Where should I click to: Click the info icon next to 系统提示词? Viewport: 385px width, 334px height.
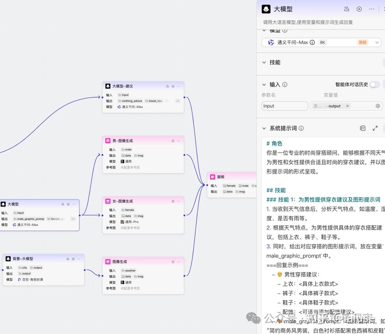pyautogui.click(x=301, y=128)
